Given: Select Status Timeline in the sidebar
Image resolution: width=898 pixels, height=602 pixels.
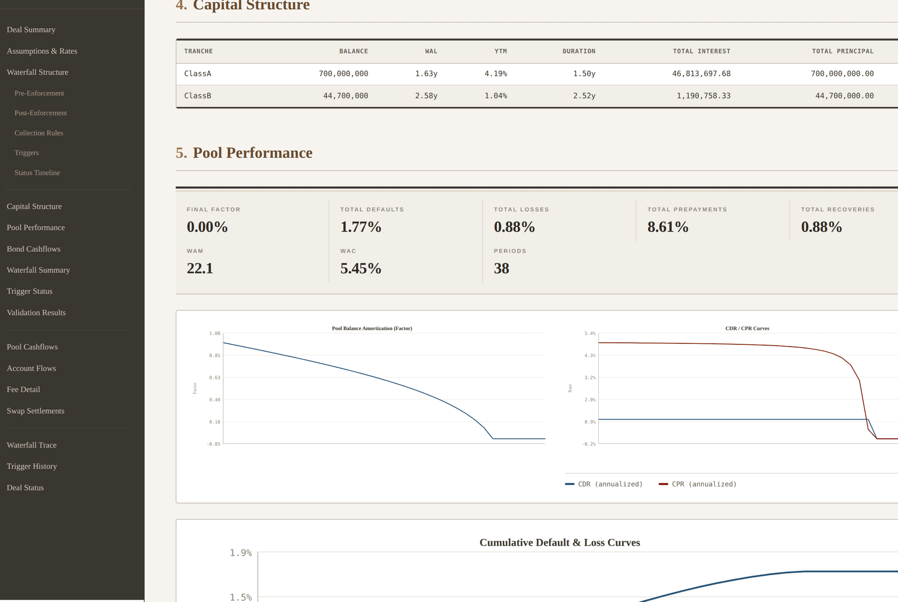Looking at the screenshot, I should click(x=37, y=173).
